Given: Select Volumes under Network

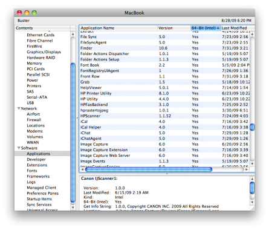Looking at the screenshot, I should tap(35, 137).
